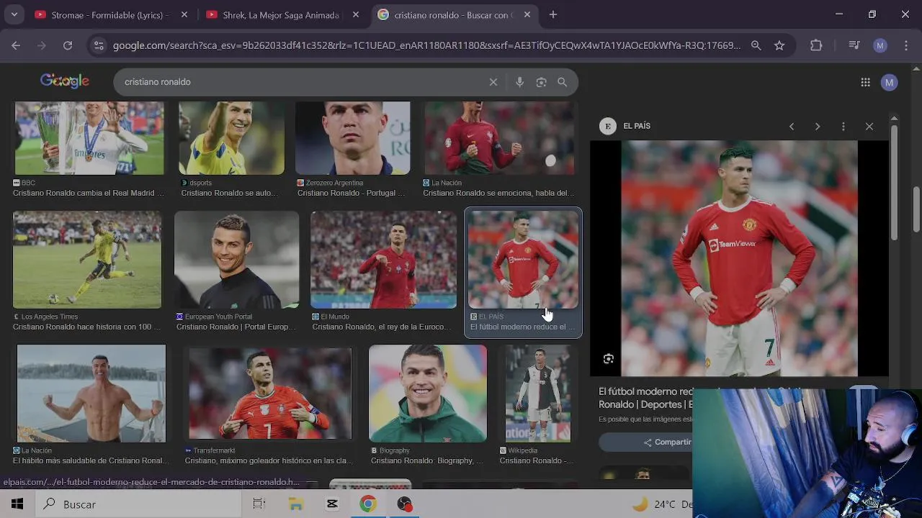Search by image with Google Lens
Screen dimensions: 922x518
coord(541,82)
